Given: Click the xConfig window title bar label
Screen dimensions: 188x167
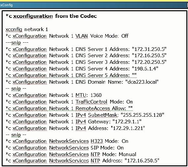Looking at the screenshot, I should 6,5.
